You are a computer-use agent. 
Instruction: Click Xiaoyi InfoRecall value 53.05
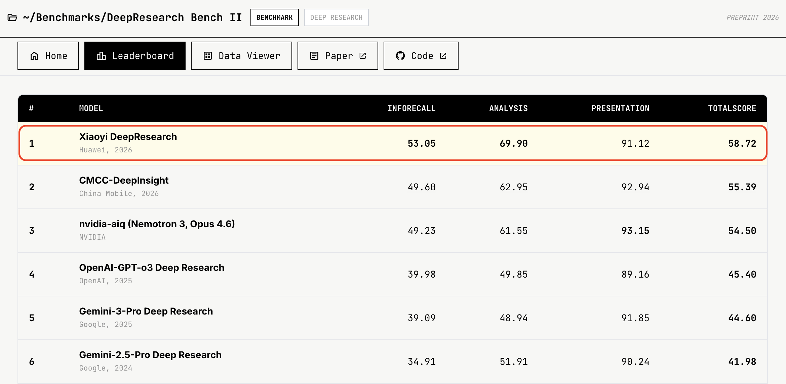point(422,144)
